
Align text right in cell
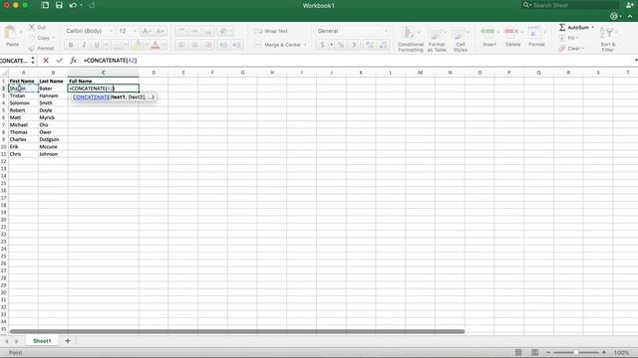click(208, 44)
